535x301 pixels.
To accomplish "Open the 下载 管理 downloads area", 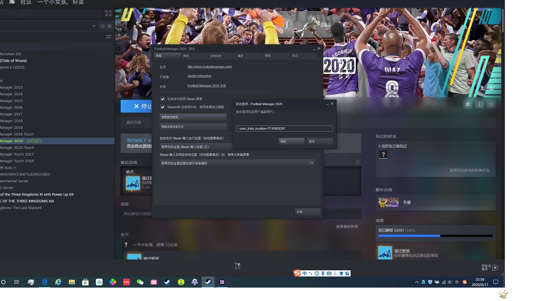I will (237, 266).
